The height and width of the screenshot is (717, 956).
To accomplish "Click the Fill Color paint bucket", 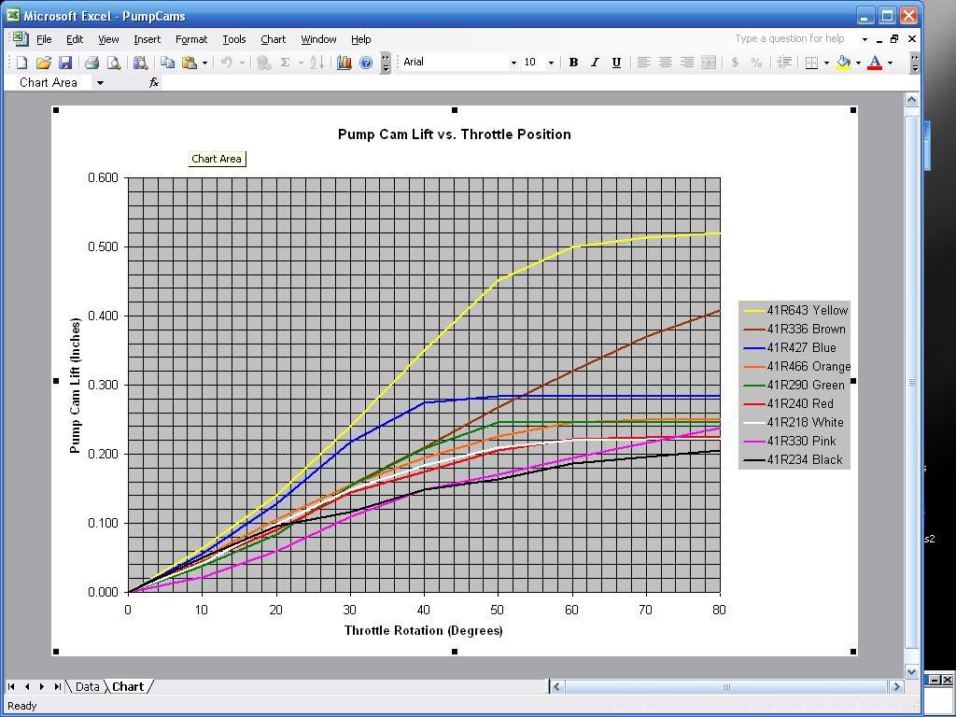I will pyautogui.click(x=843, y=63).
